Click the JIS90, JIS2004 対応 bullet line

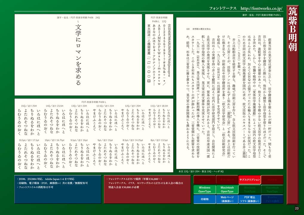tap(46, 179)
